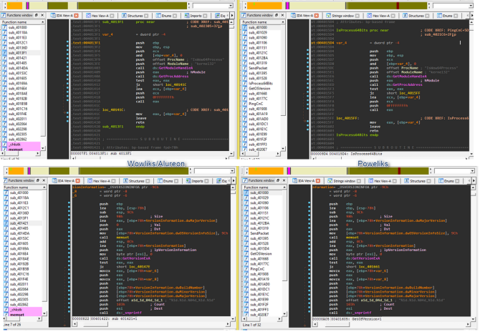Sort by Function name header in upper-left window

pos(21,22)
